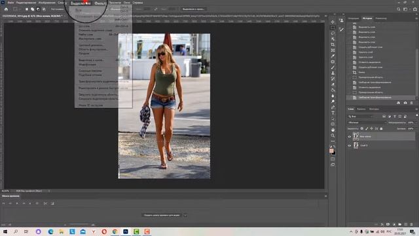Viewport: 419px width, 236px height.
Task: Click Выделение и маска button in options bar
Action: click(194, 9)
